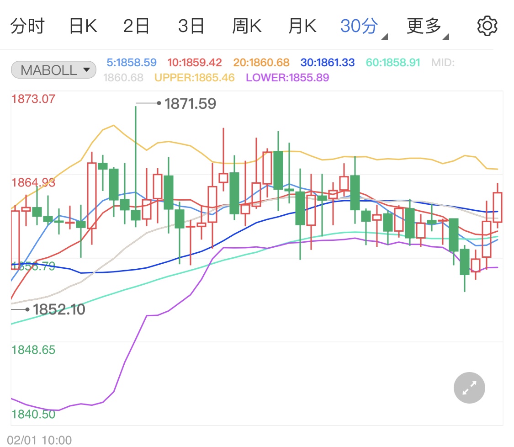Expand the 30分 interval dropdown
Viewport: 514px width, 447px height.
(364, 27)
